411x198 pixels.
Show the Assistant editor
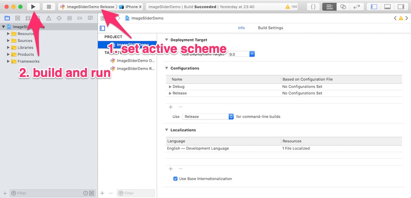pyautogui.click(x=343, y=7)
